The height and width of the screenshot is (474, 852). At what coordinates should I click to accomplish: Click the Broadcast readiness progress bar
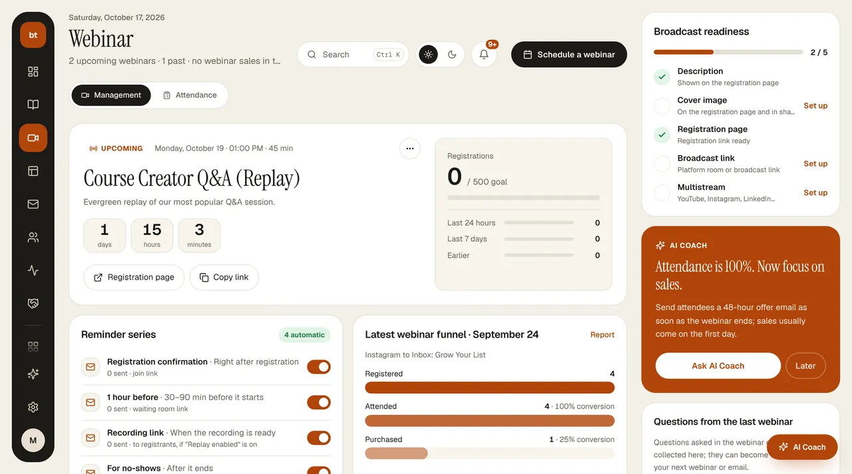[x=728, y=52]
